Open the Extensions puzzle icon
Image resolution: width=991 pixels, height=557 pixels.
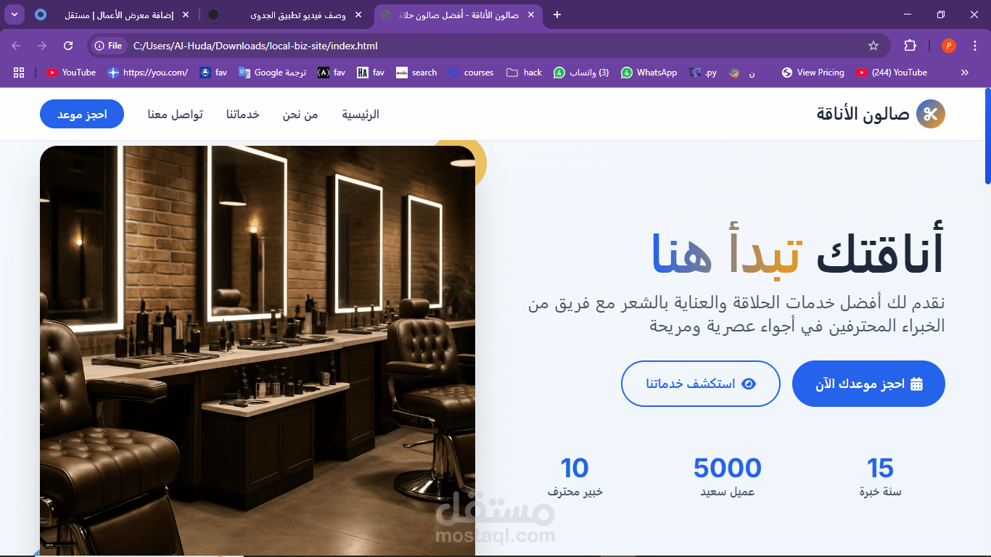pyautogui.click(x=910, y=46)
